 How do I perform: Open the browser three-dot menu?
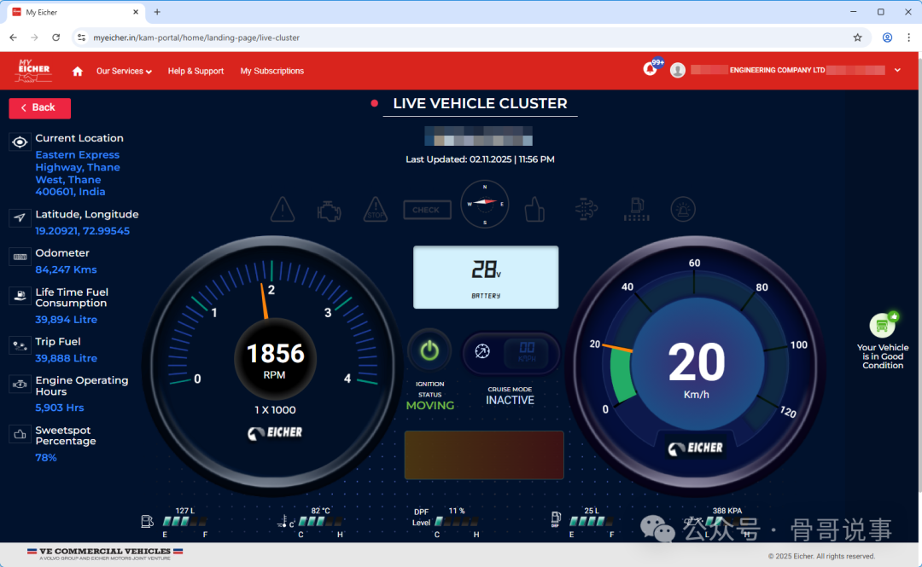[x=908, y=38]
